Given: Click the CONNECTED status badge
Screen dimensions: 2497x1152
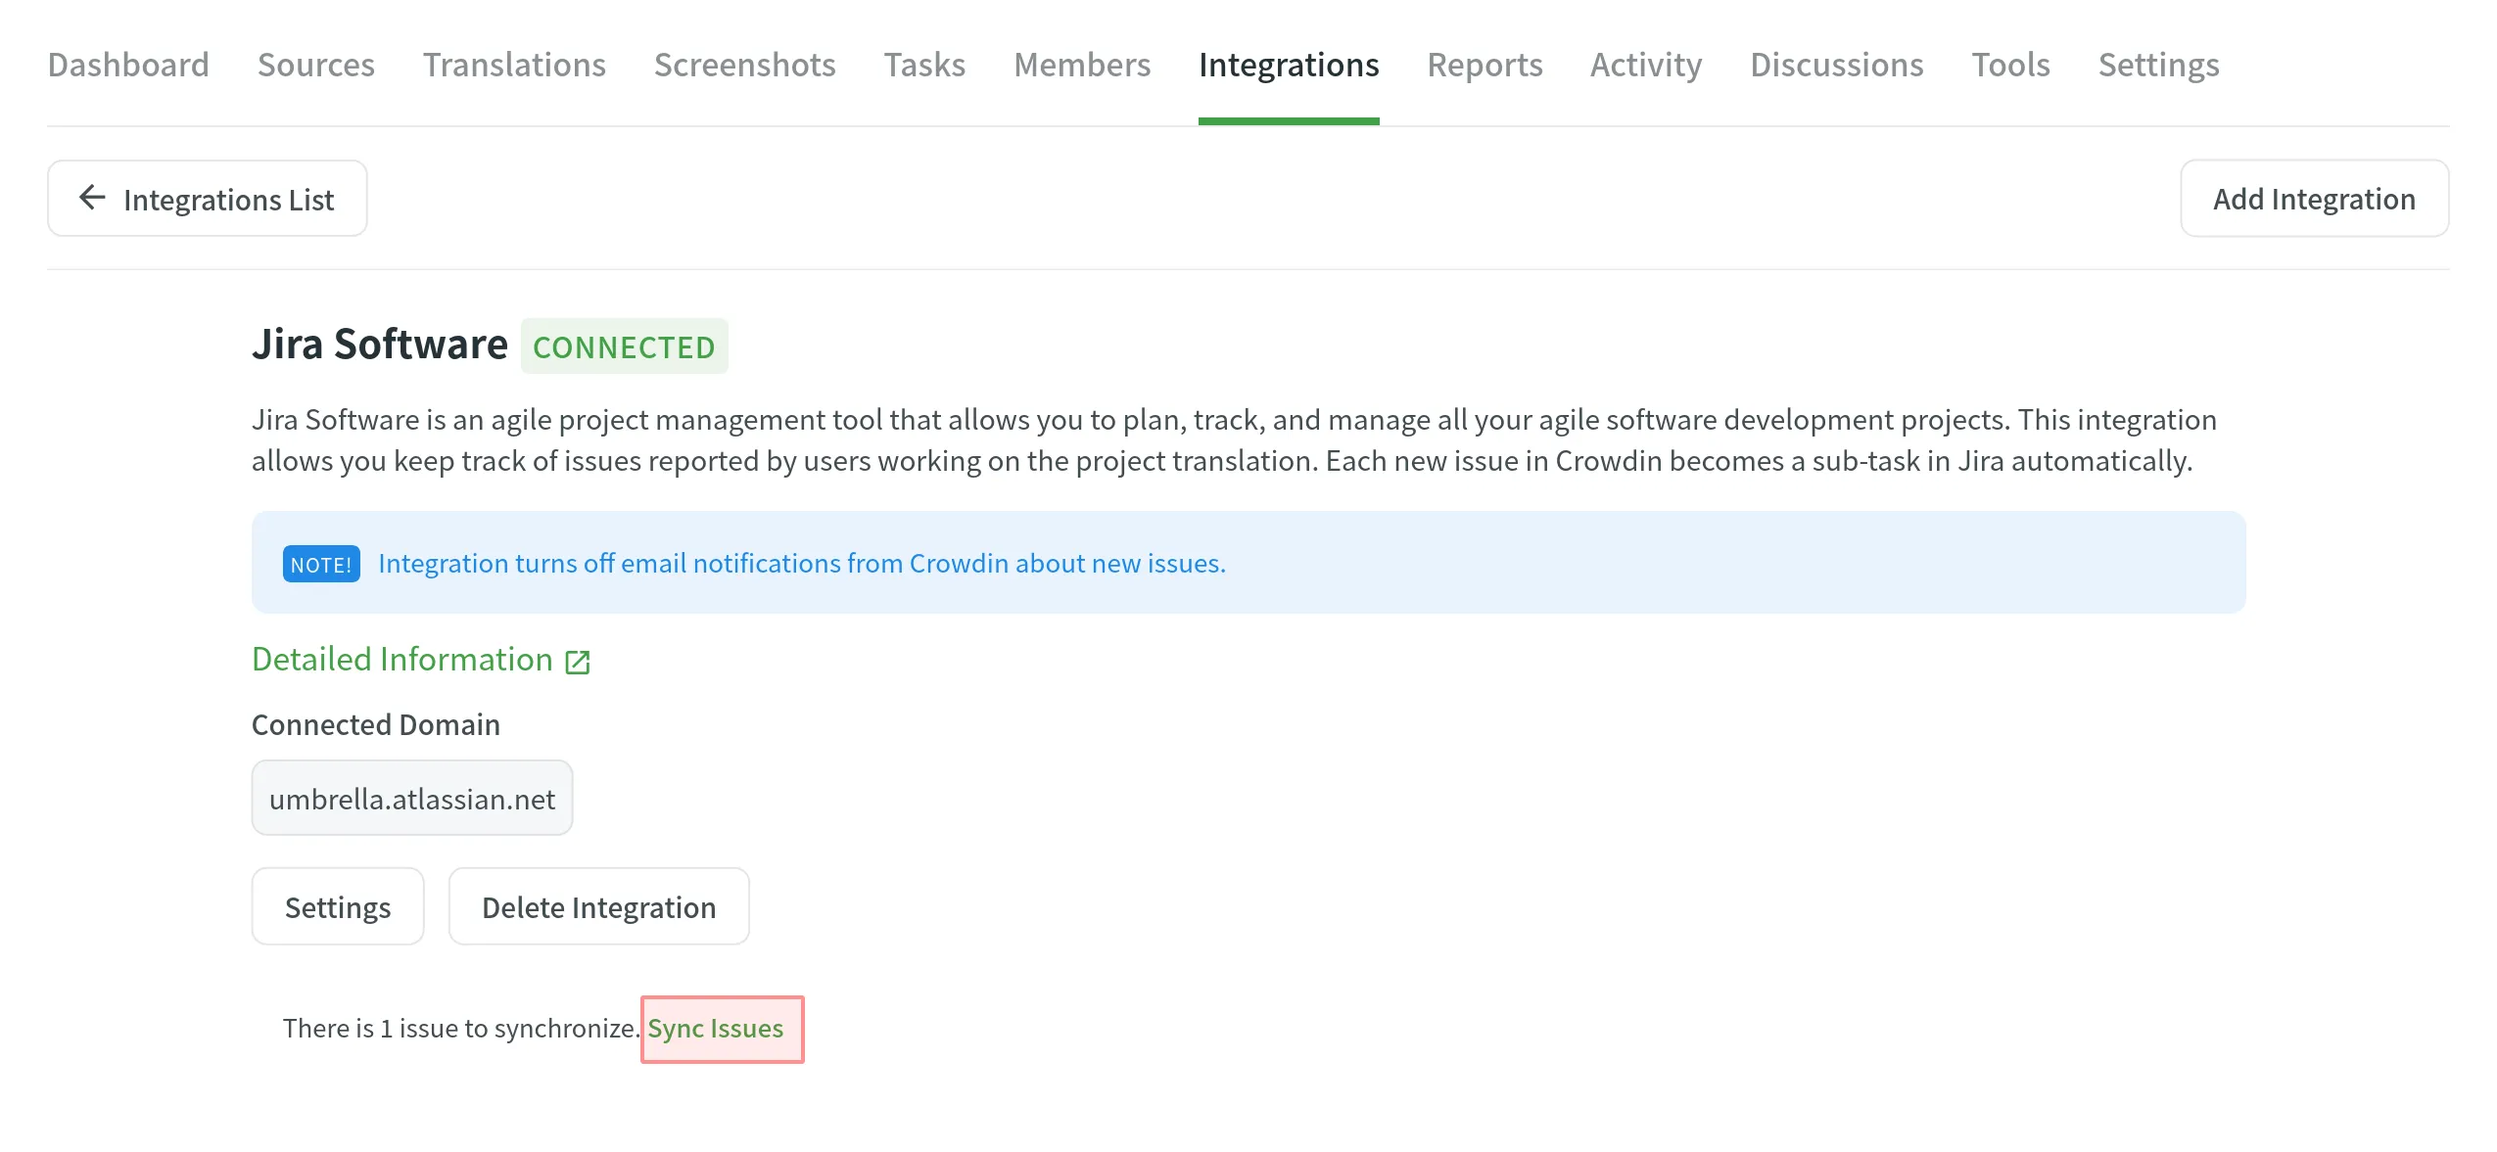Looking at the screenshot, I should tap(624, 346).
